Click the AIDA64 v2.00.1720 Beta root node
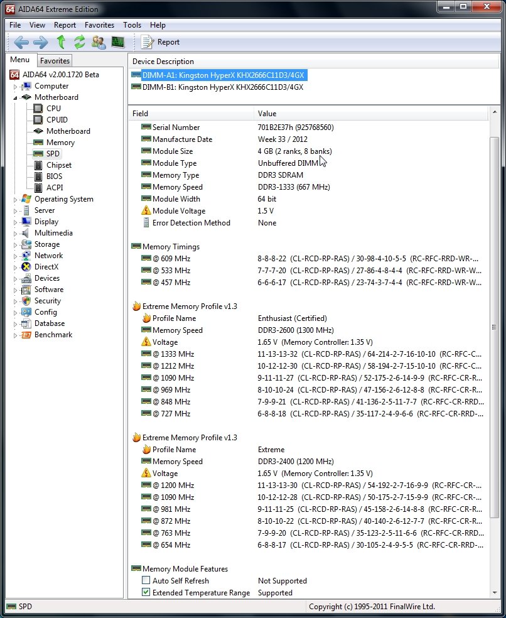Viewport: 506px width, 618px height. coord(61,75)
